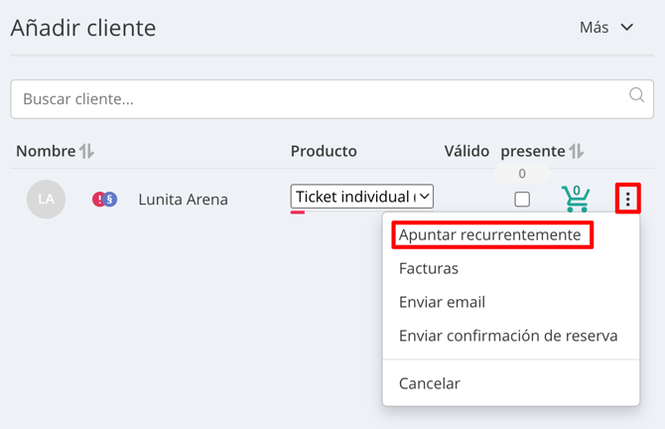665x429 pixels.
Task: Click the LA avatar circle
Action: point(46,199)
